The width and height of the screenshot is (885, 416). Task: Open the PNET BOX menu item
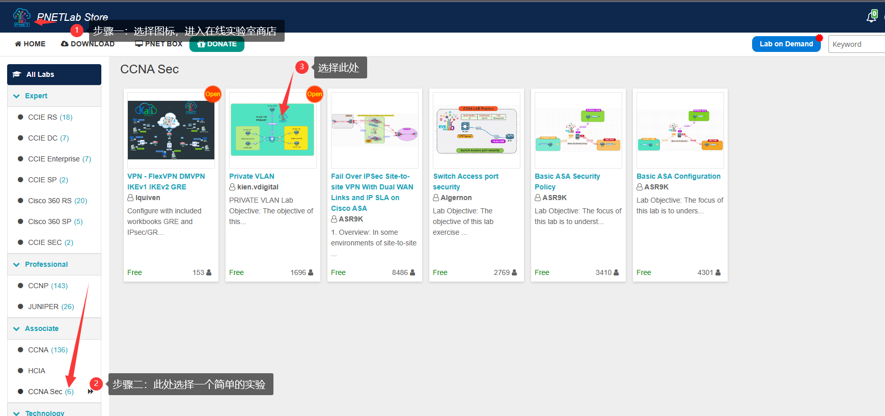(x=158, y=44)
